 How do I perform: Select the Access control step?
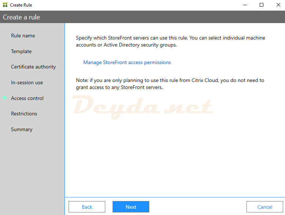(27, 98)
